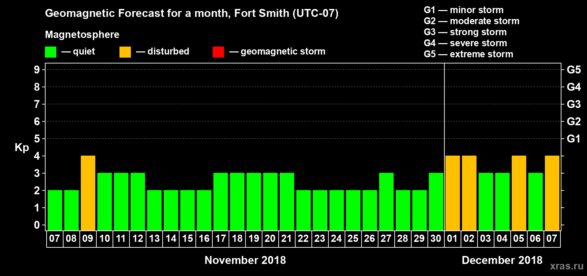Click the 'G3 — strong storm' legend line
This screenshot has width=587, height=276.
465,32
